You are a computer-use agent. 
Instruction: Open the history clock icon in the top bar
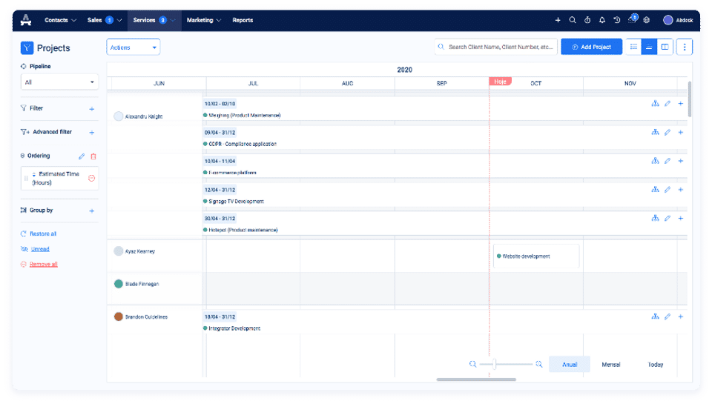pyautogui.click(x=616, y=20)
